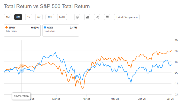Show the MAX time range
The image size is (191, 107).
(x=62, y=17)
